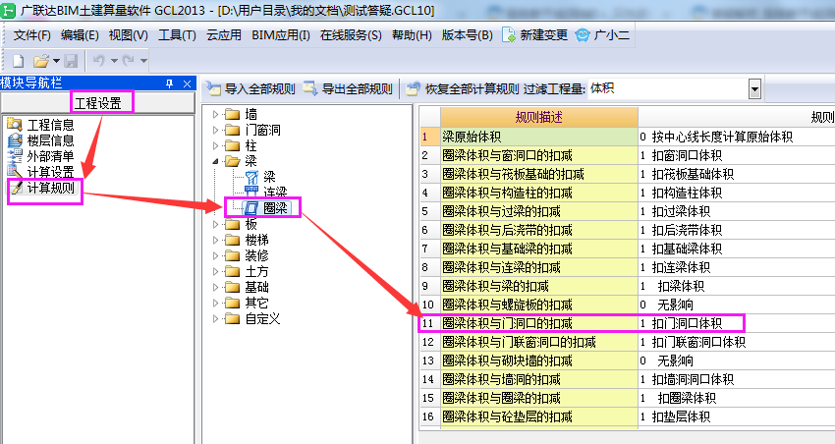Image resolution: width=835 pixels, height=444 pixels.
Task: Open the Undo history dropdown arrow
Action: coord(114,61)
